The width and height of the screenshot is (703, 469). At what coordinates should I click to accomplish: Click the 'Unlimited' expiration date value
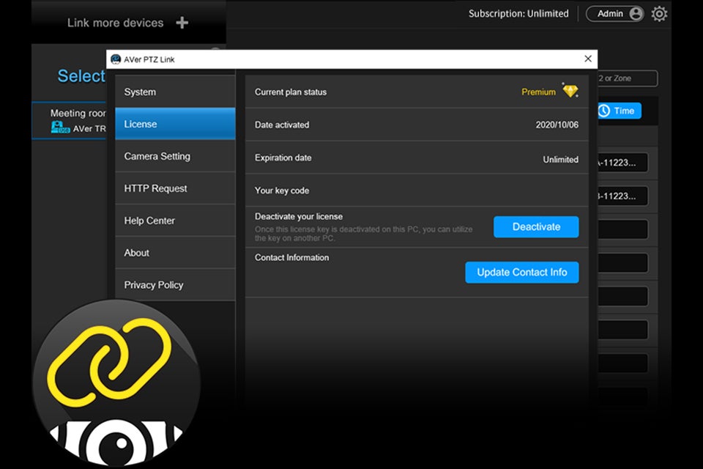pos(560,159)
